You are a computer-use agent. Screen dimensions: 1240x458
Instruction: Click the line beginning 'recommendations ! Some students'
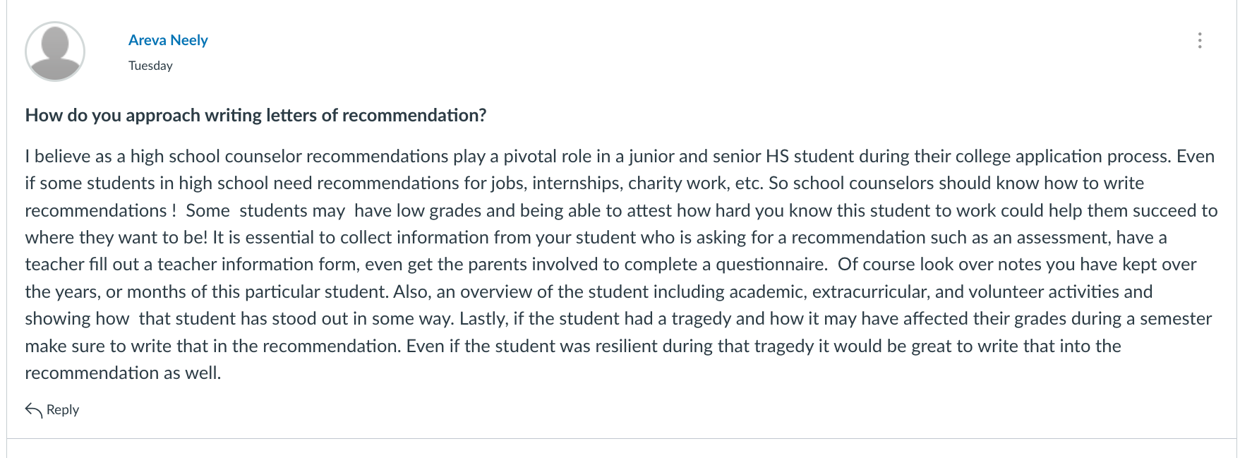(621, 210)
